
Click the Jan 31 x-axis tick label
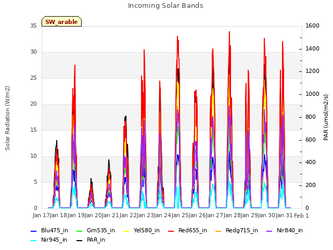pos(284,215)
